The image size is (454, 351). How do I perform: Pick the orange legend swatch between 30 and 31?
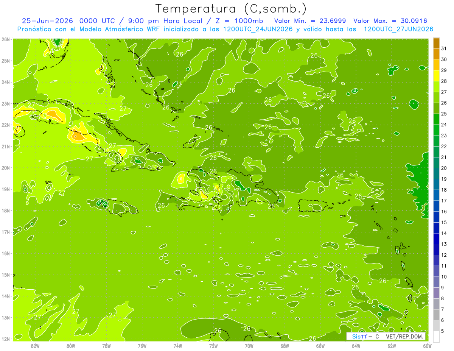(x=437, y=54)
